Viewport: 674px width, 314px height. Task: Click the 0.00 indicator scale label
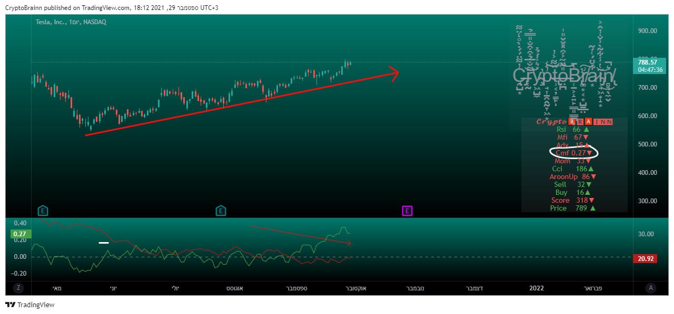[20, 257]
